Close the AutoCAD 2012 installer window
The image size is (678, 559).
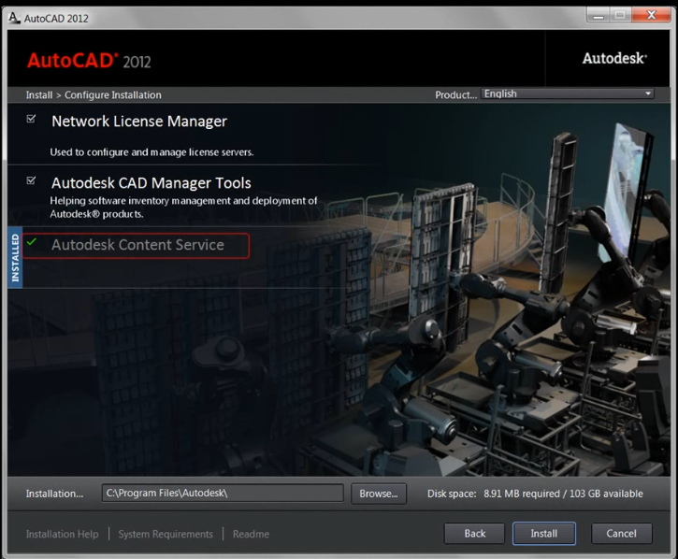coord(651,16)
